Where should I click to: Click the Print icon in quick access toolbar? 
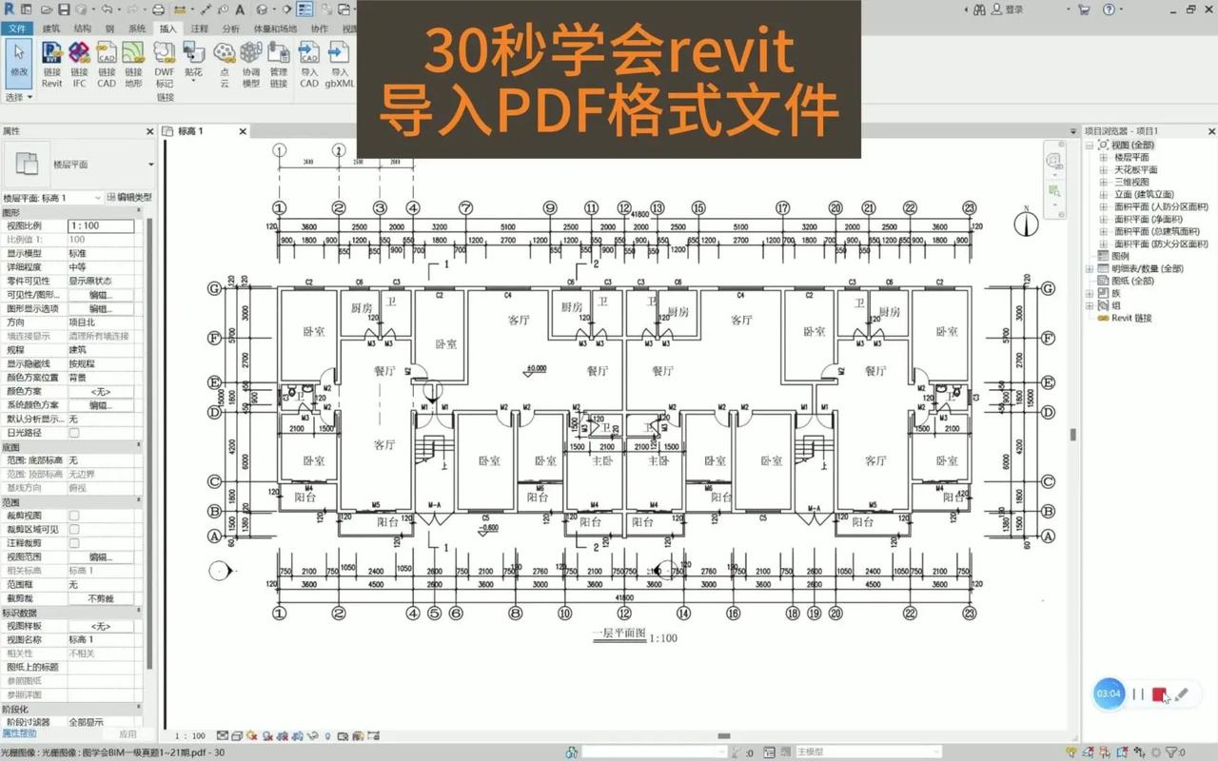[158, 10]
